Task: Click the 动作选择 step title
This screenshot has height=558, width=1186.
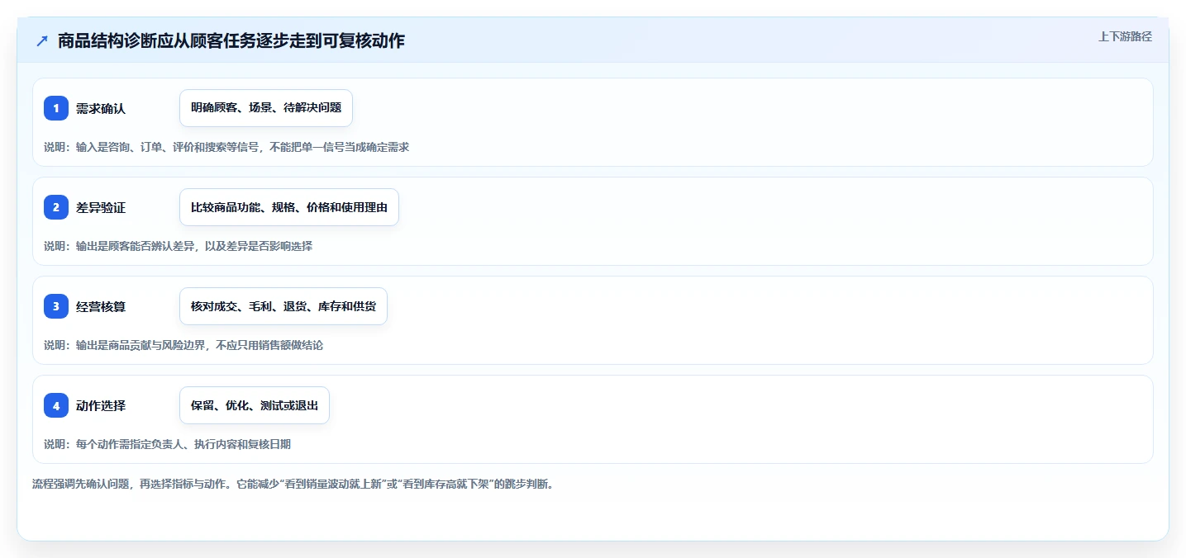Action: pos(101,405)
